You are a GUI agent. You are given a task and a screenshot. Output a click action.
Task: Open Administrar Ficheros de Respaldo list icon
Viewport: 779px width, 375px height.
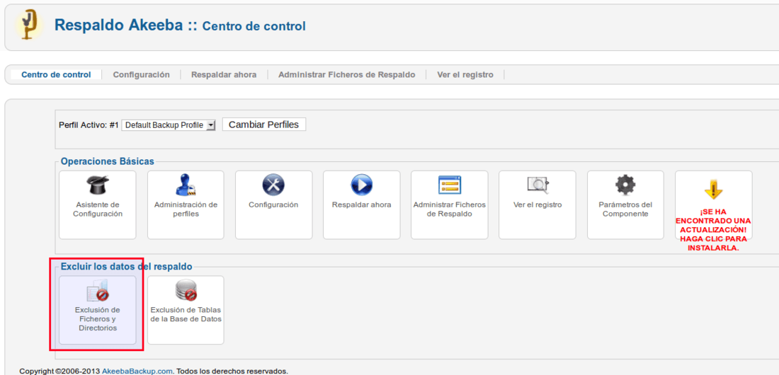click(450, 185)
